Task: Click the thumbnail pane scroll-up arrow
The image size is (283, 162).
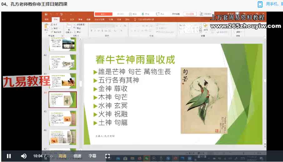Action: pyautogui.click(x=81, y=39)
